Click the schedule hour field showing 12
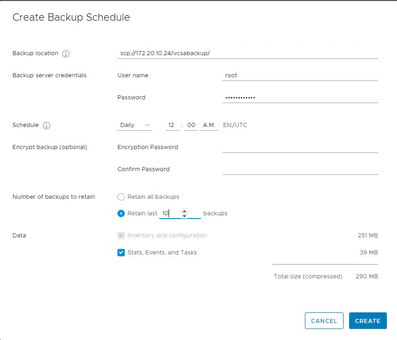The width and height of the screenshot is (397, 340). [172, 125]
